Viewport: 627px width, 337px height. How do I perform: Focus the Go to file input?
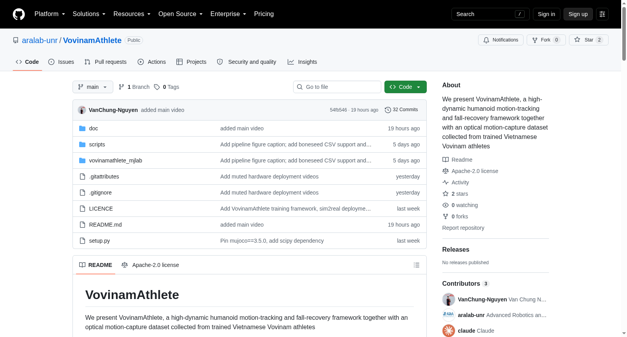tap(337, 87)
